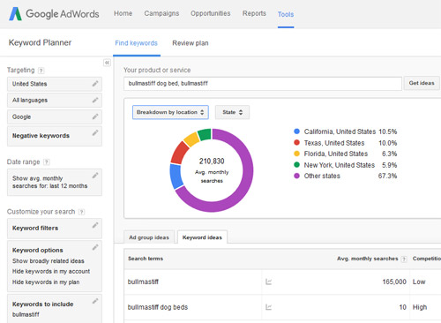The image size is (441, 323).
Task: Open the Breakdown by location dropdown
Action: coord(170,112)
